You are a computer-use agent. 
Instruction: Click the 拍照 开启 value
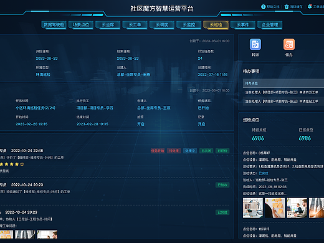[x=141, y=124]
